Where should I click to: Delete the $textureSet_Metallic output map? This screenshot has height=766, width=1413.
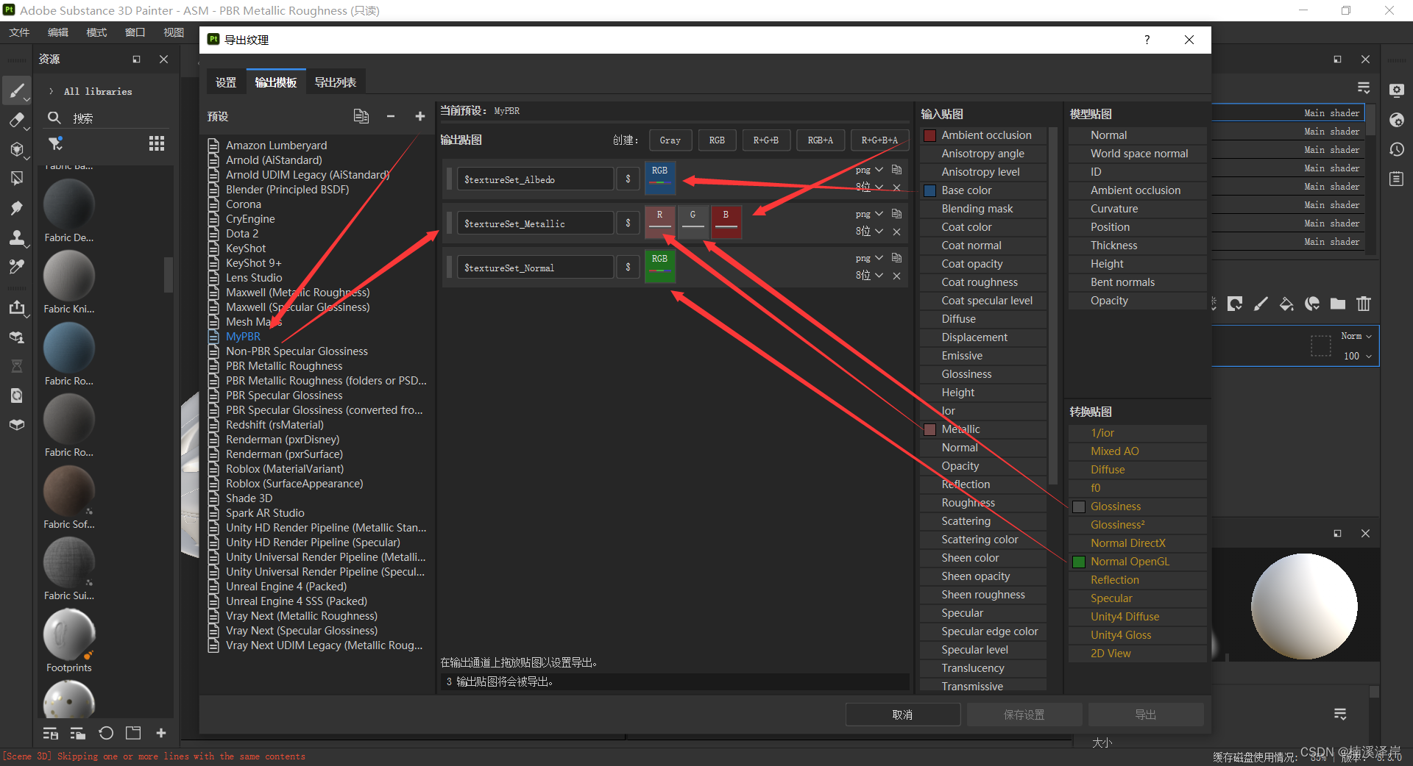[x=896, y=232]
